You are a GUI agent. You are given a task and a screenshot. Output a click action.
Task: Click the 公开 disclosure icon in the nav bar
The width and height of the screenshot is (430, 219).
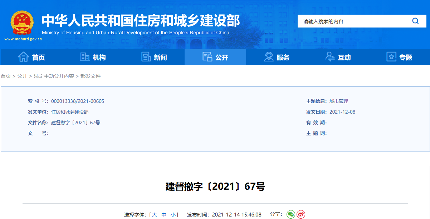[x=207, y=57]
